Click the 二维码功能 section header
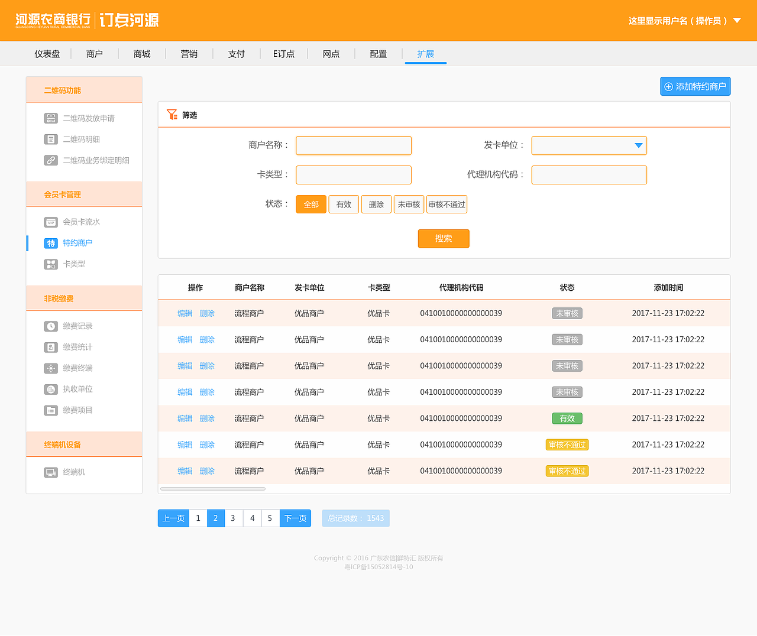Viewport: 757px width, 636px height. [x=84, y=90]
